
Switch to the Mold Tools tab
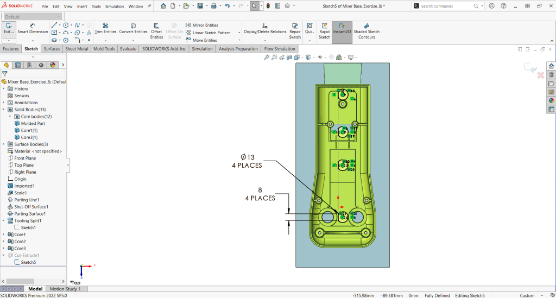pyautogui.click(x=104, y=49)
